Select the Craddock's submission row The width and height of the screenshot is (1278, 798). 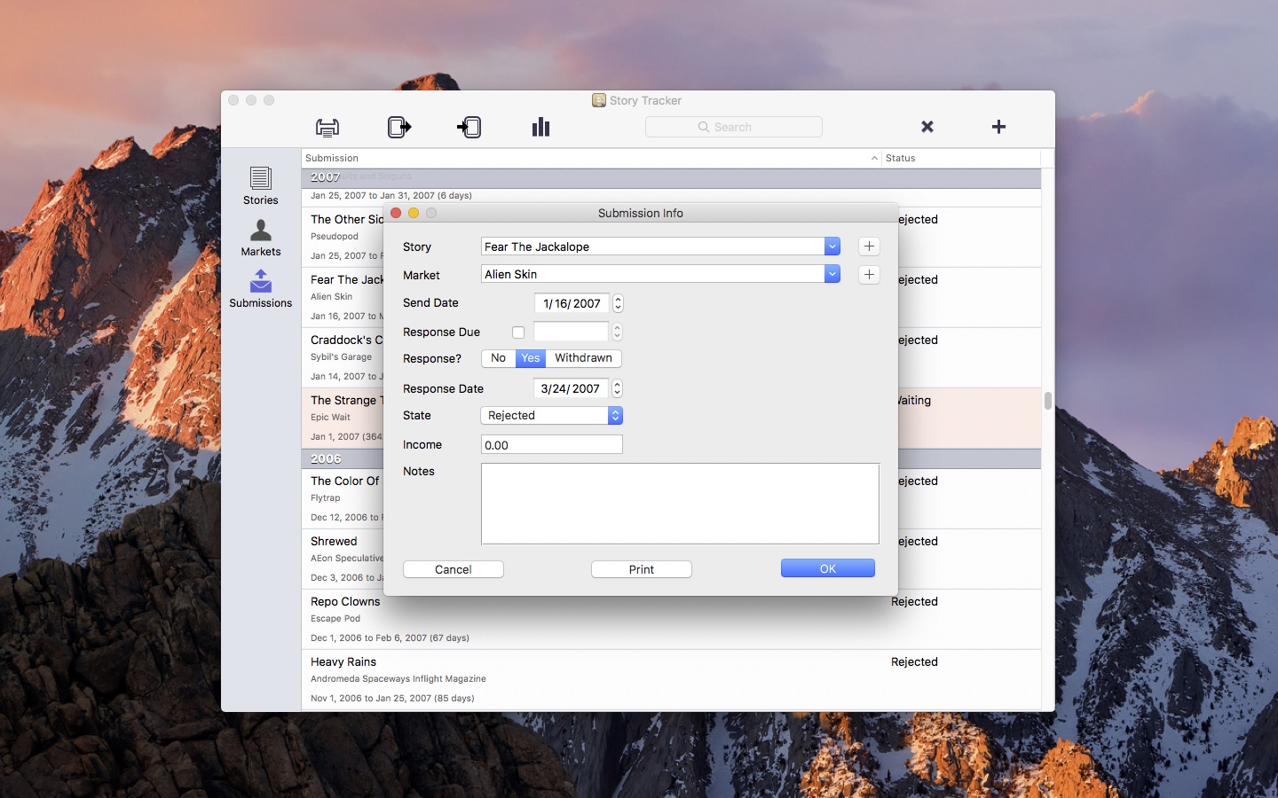click(671, 358)
